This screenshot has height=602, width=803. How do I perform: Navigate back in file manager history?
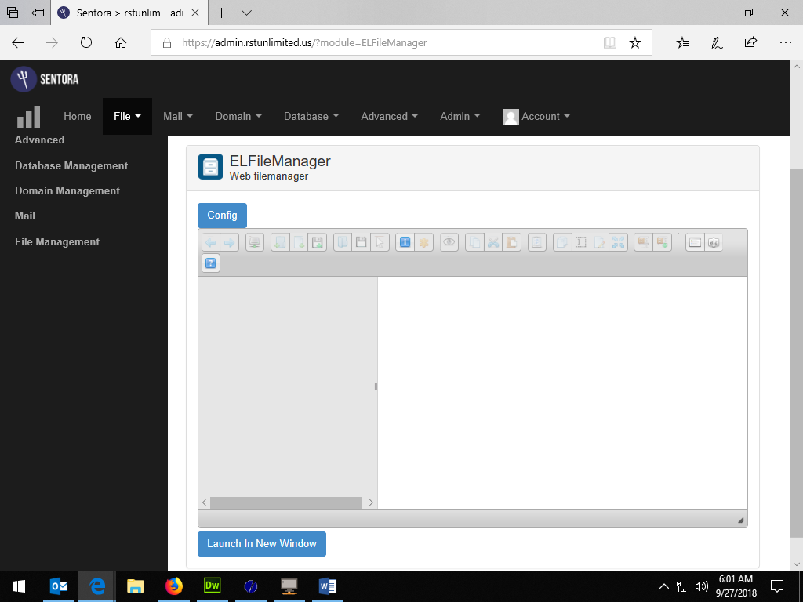[211, 242]
